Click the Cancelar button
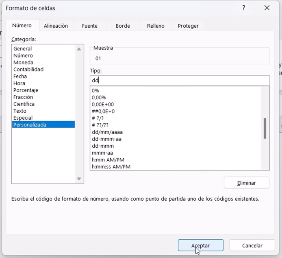Viewport: 282px width, 258px height. click(252, 245)
